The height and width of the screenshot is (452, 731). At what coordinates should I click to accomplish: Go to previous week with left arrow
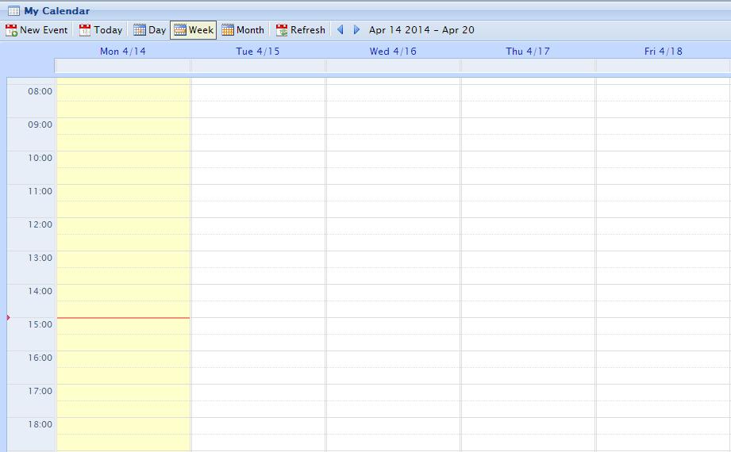pos(340,30)
